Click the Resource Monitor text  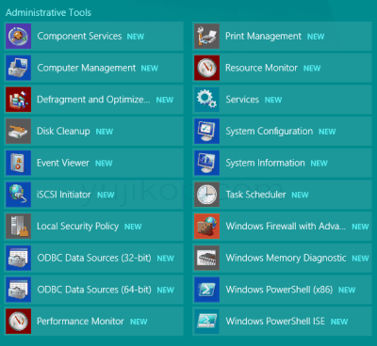coord(261,68)
